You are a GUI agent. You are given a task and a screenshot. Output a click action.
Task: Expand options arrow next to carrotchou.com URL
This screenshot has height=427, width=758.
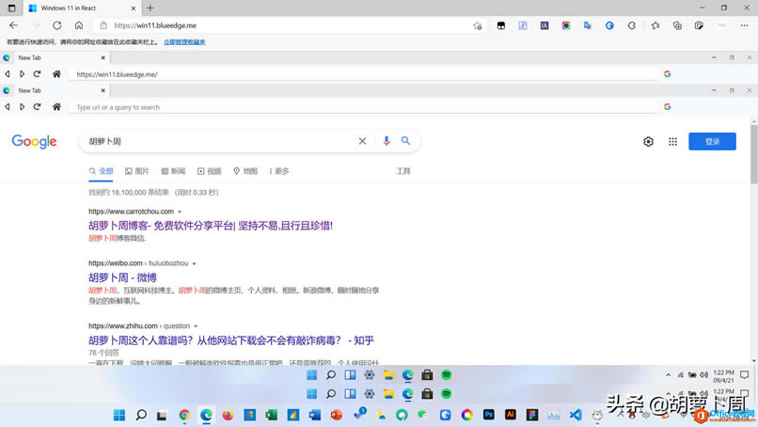180,212
